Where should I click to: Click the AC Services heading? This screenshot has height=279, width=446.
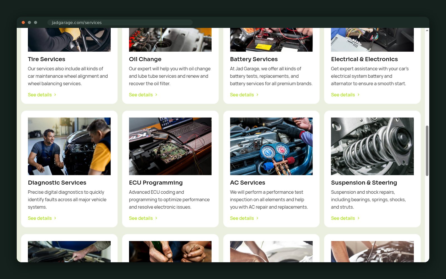[248, 182]
